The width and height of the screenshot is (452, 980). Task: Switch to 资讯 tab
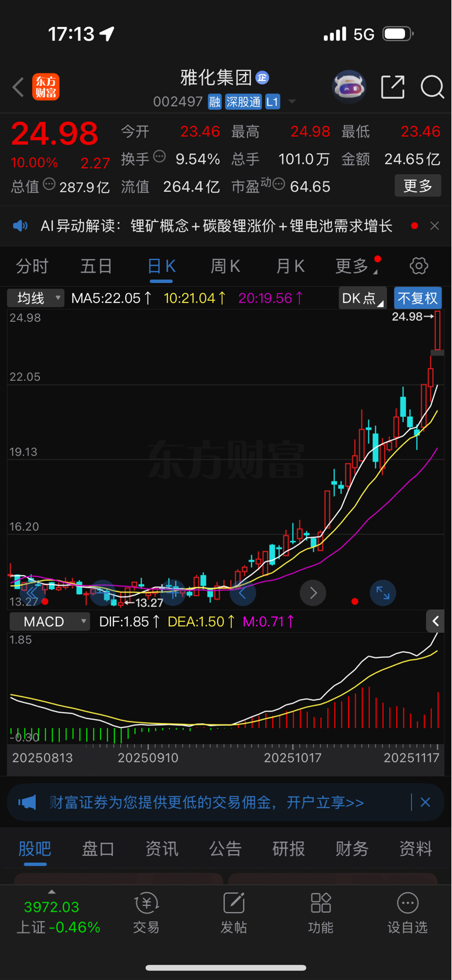(162, 849)
